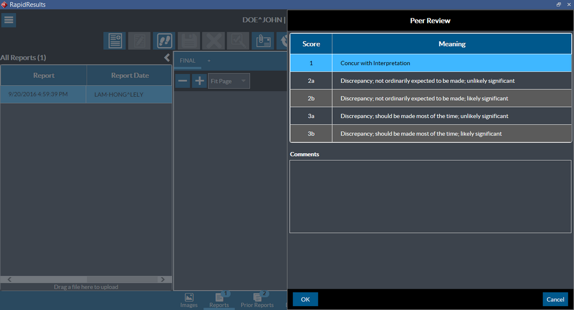The height and width of the screenshot is (310, 574).
Task: Select score 3b likely significant row
Action: pyautogui.click(x=430, y=134)
